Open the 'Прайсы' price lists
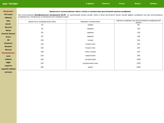 tap(153, 4)
